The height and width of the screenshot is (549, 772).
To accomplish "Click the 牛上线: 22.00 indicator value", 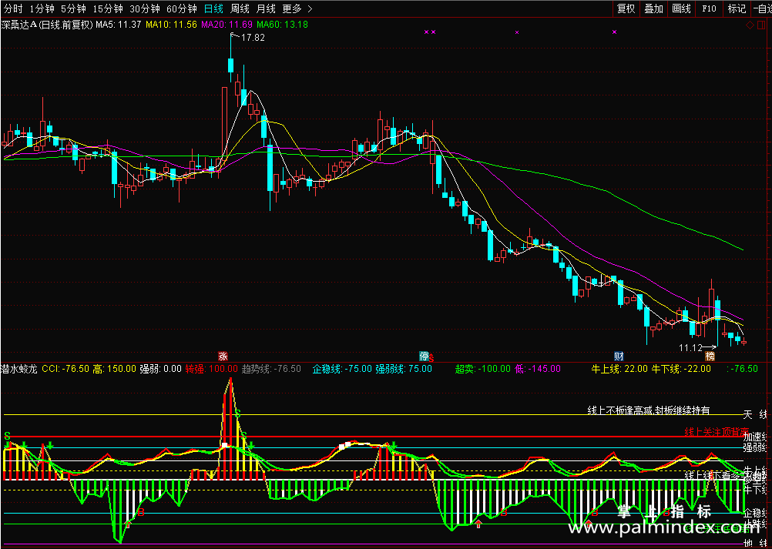I will [619, 369].
